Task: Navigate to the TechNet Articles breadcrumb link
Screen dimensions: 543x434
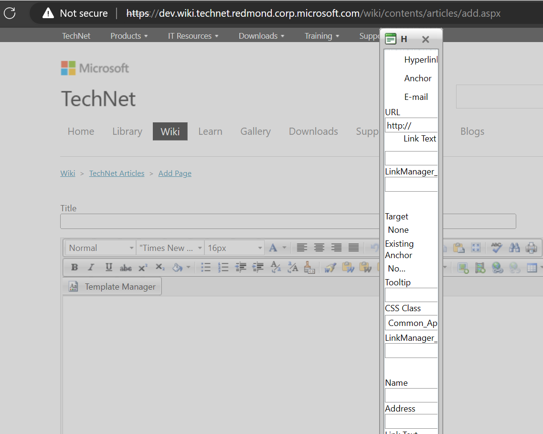Action: [117, 173]
